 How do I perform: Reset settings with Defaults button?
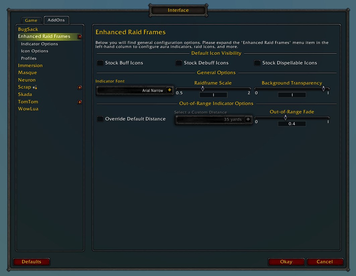32,262
